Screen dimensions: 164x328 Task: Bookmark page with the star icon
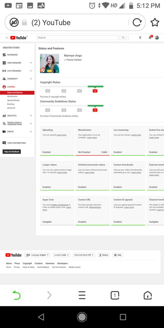[155, 22]
